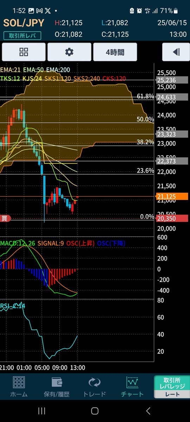The image size is (190, 422).
Task: Tap the MACD:12, 26 indicator label
Action: pyautogui.click(x=18, y=243)
